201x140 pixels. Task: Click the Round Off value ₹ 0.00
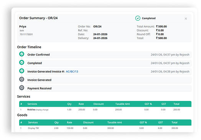[160, 34]
